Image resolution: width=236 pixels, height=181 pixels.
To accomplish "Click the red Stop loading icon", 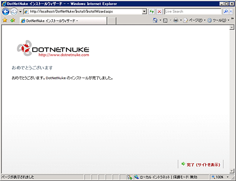I will (159, 12).
